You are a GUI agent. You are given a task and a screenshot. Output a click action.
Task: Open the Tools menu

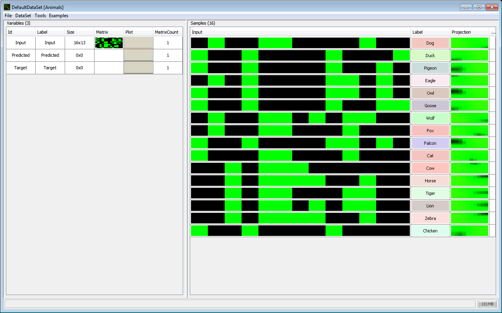click(x=40, y=16)
